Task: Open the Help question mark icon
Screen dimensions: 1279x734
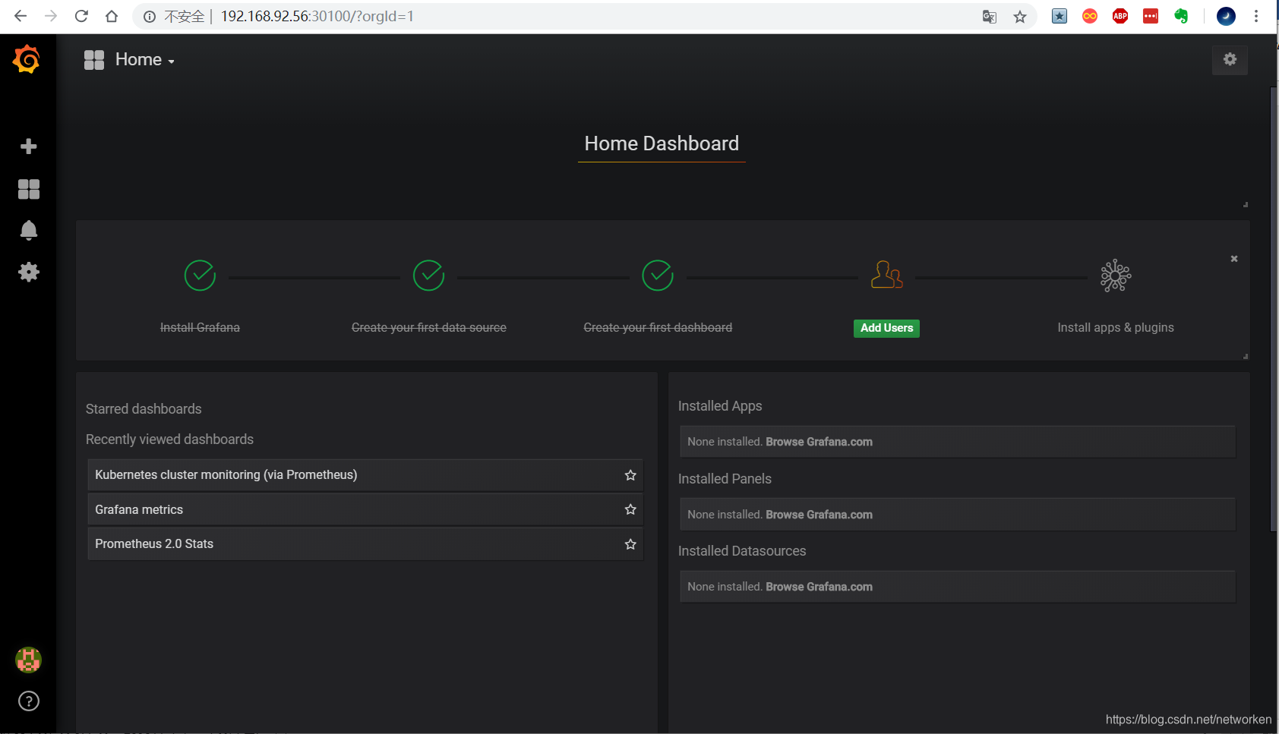Action: pyautogui.click(x=28, y=701)
